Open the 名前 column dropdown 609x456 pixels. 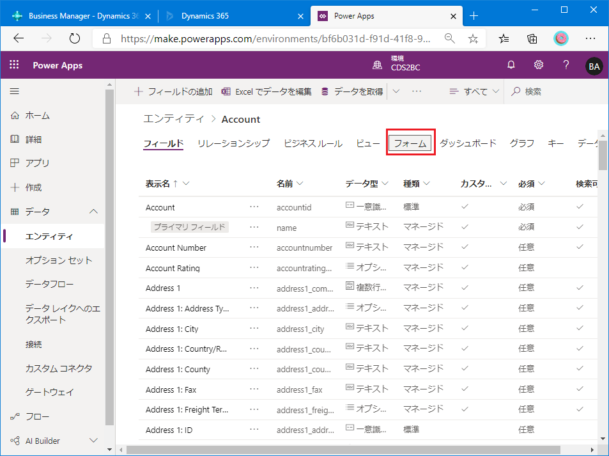click(x=299, y=183)
